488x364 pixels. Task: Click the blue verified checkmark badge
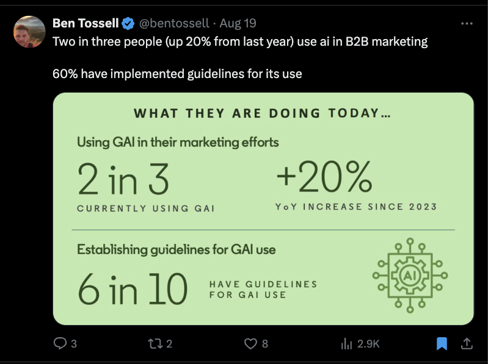(x=128, y=24)
